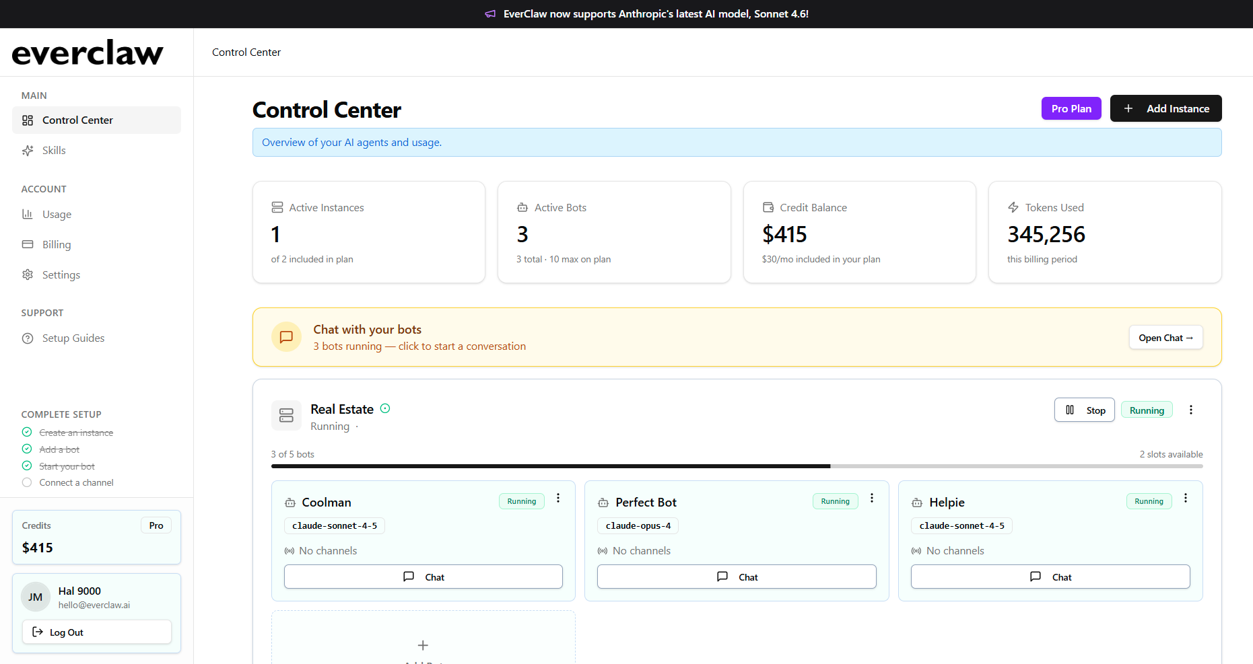The height and width of the screenshot is (664, 1253).
Task: Click the Real Estate instance server icon
Action: pyautogui.click(x=286, y=416)
